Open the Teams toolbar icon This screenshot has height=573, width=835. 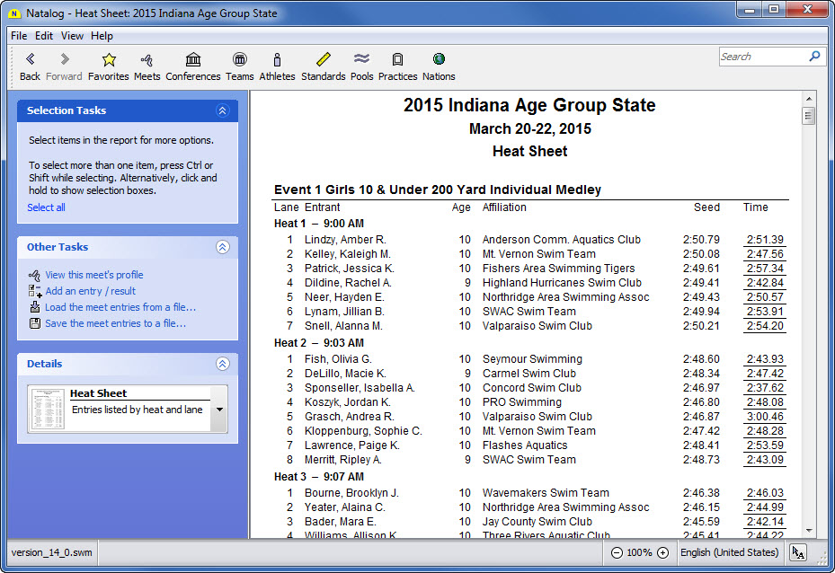point(239,60)
